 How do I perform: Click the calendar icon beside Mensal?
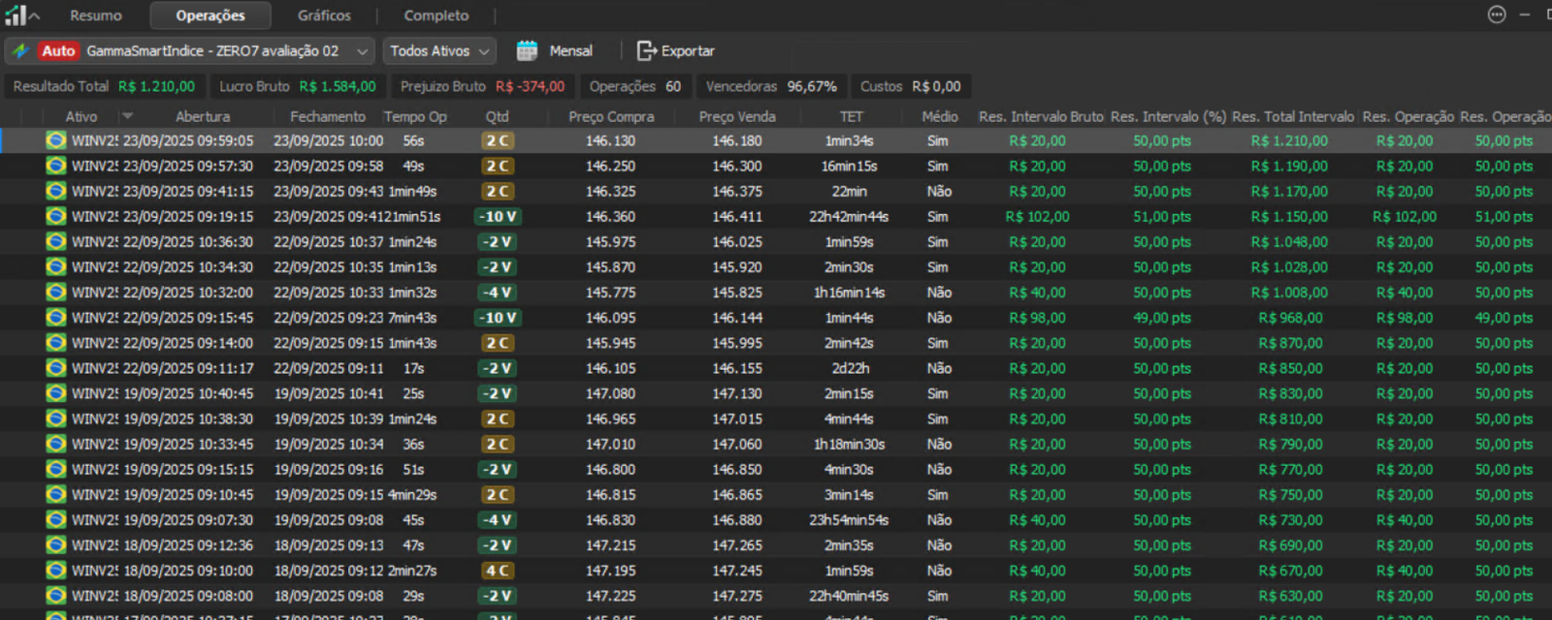(527, 51)
